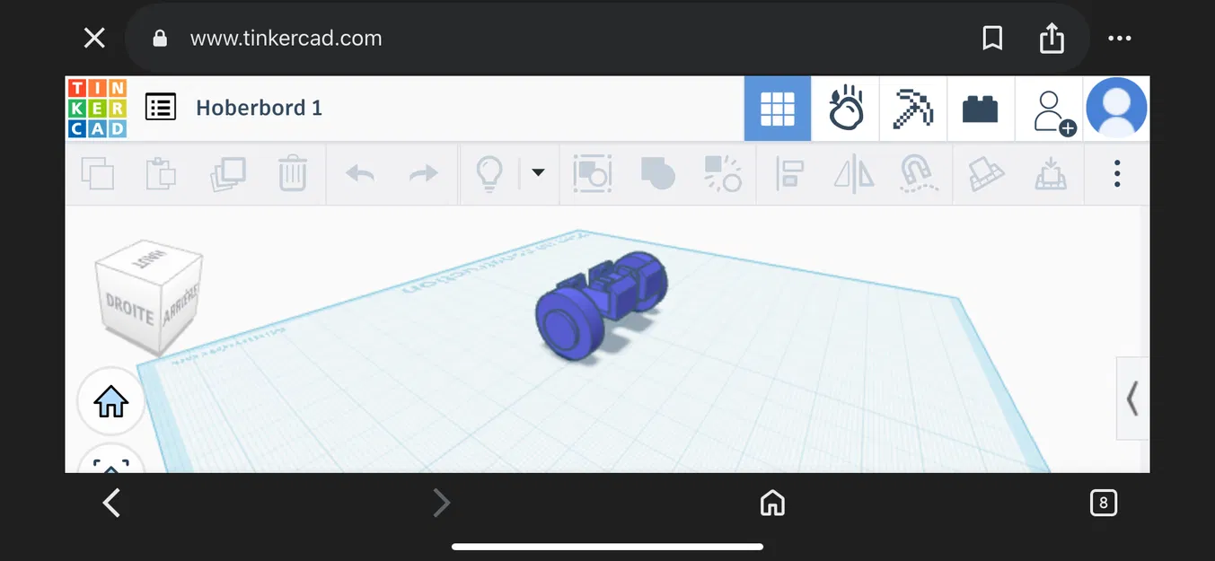Toggle show all hidden objects with the lightbulb

pos(489,173)
